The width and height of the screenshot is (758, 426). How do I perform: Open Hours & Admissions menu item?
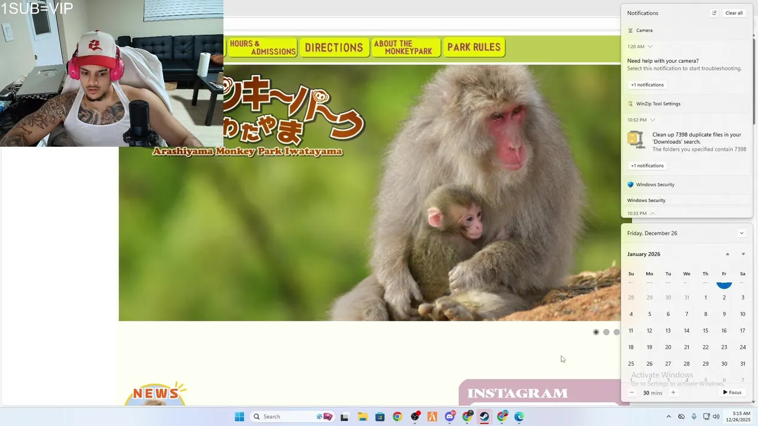point(262,47)
